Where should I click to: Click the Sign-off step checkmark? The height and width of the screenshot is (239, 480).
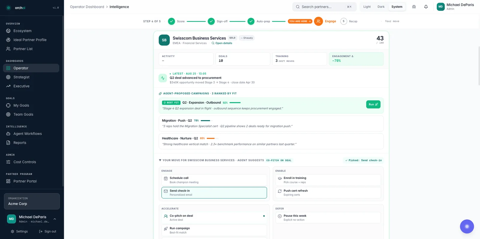pos(211,21)
